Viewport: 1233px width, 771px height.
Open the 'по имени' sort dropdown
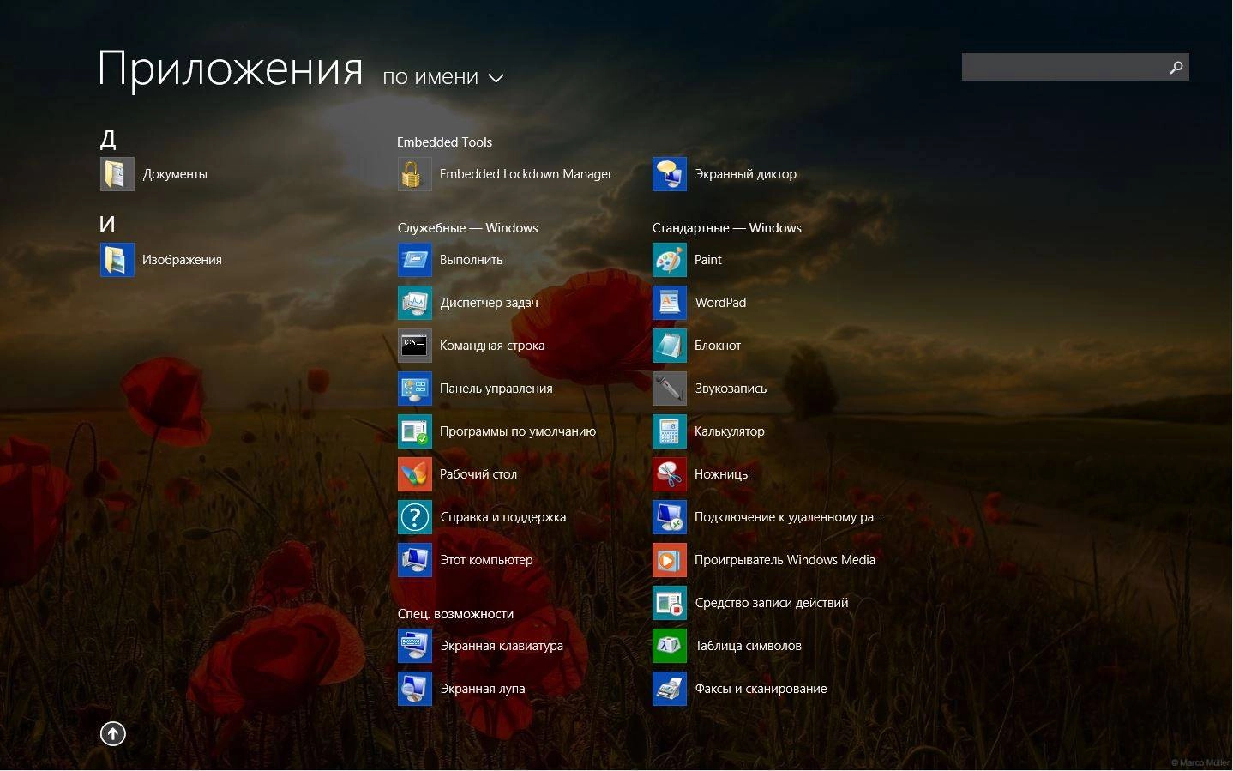tap(442, 77)
